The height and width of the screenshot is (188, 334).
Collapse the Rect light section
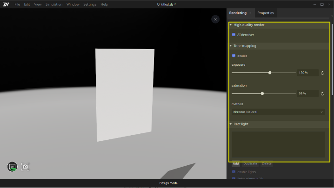click(230, 124)
